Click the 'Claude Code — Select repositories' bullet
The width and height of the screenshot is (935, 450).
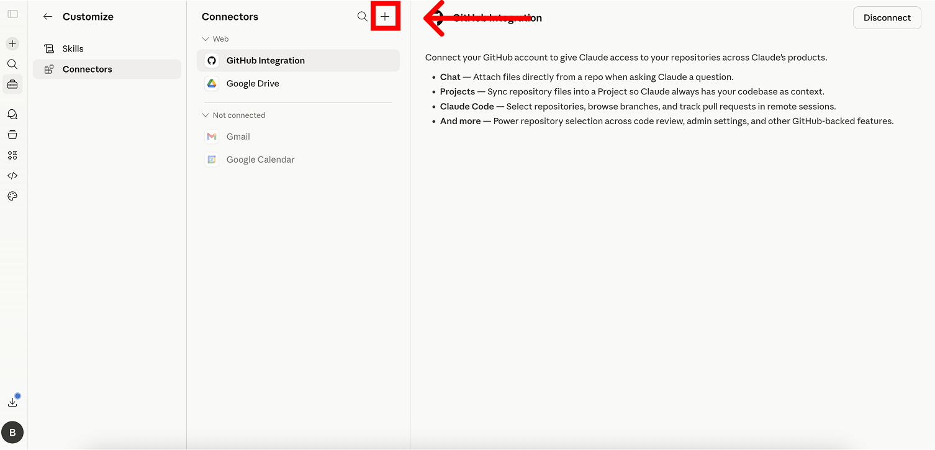tap(638, 106)
